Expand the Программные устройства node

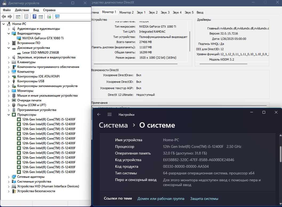pyautogui.click(x=9, y=110)
